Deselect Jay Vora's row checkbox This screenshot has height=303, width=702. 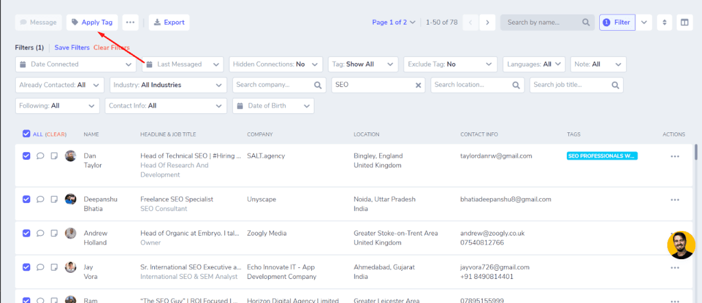pos(26,267)
